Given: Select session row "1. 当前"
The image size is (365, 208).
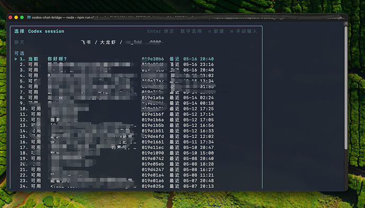Looking at the screenshot, I should coord(114,59).
